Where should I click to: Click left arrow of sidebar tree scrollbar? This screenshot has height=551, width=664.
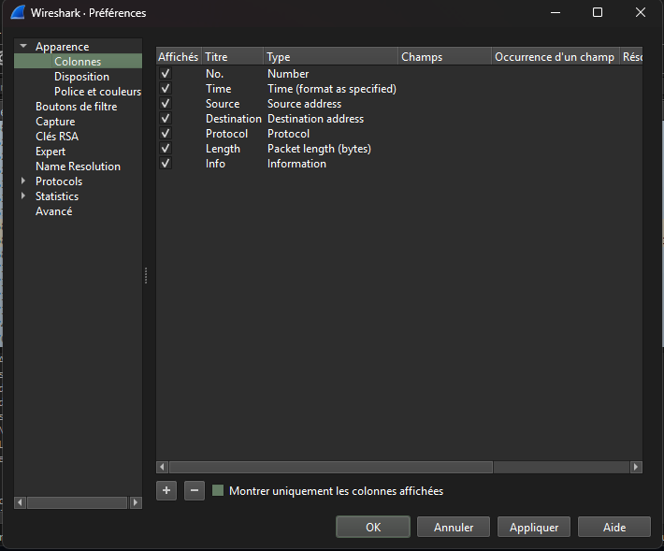[x=20, y=502]
